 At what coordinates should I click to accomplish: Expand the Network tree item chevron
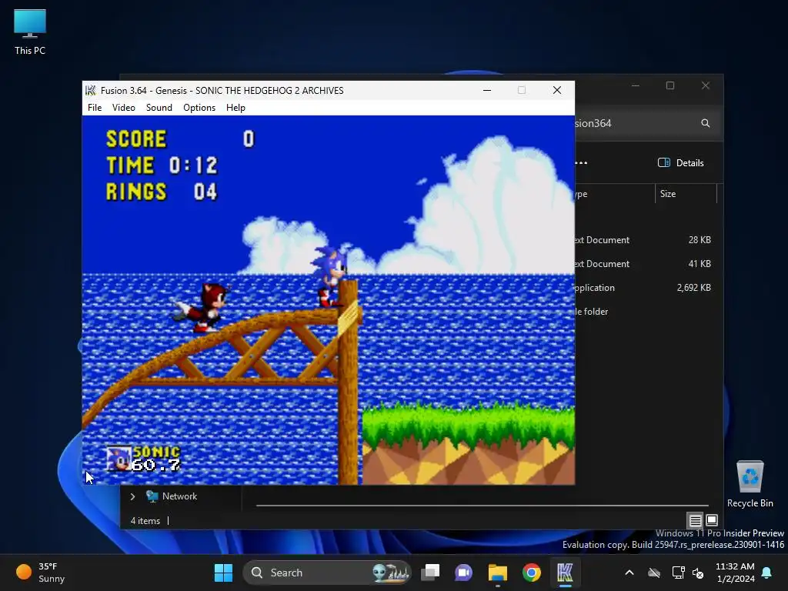132,496
